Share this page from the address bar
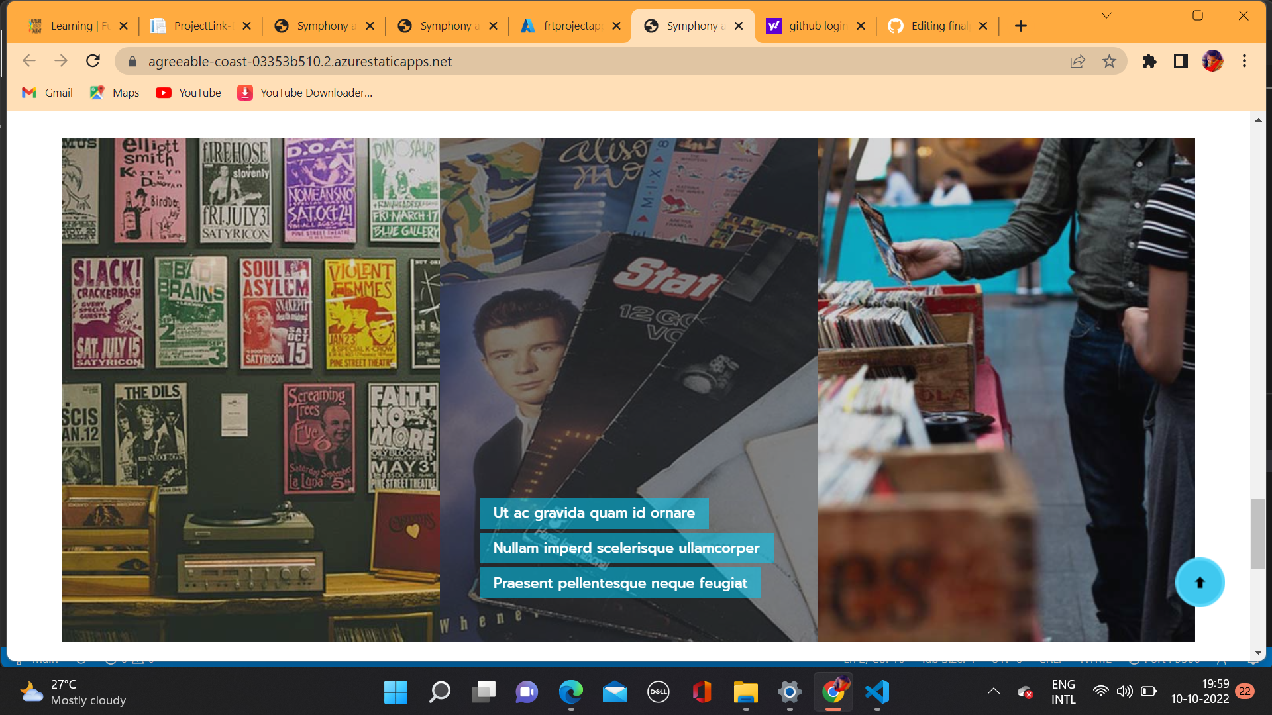Image resolution: width=1272 pixels, height=715 pixels. point(1077,61)
